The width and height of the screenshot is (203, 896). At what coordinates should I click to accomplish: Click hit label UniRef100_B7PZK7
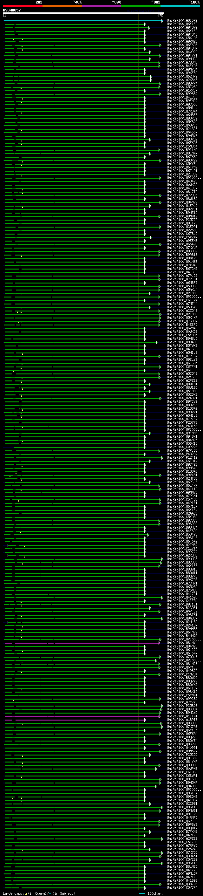coord(182,419)
